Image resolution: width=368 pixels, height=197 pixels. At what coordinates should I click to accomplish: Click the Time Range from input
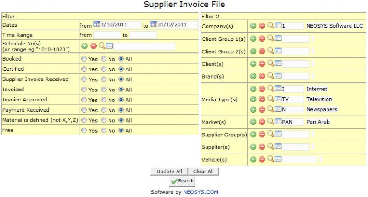coord(107,35)
